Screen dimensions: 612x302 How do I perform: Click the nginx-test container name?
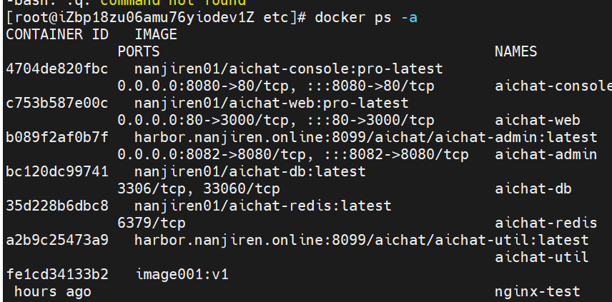(x=538, y=292)
